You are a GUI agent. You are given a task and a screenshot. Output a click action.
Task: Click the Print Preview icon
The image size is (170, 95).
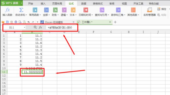coord(24,22)
